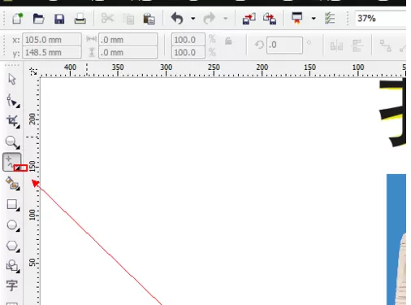Click the Export icon
This screenshot has width=411, height=305.
tap(270, 19)
